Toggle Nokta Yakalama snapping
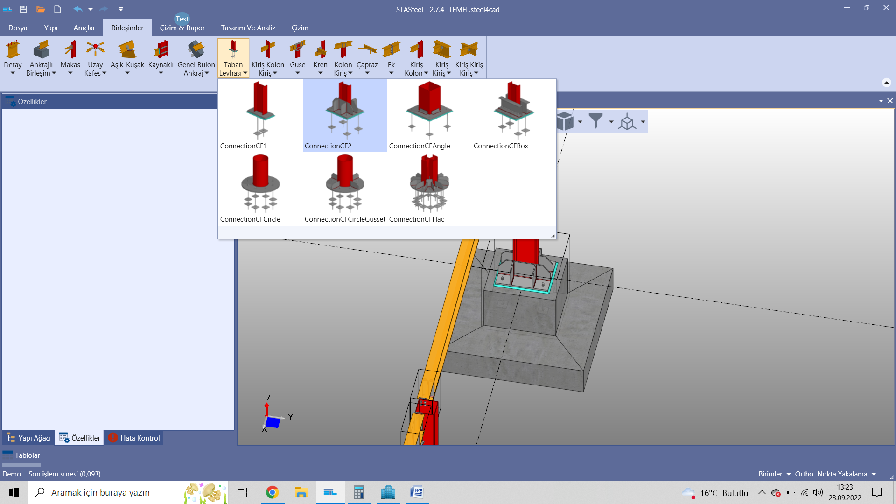The height and width of the screenshot is (504, 896). 842,474
